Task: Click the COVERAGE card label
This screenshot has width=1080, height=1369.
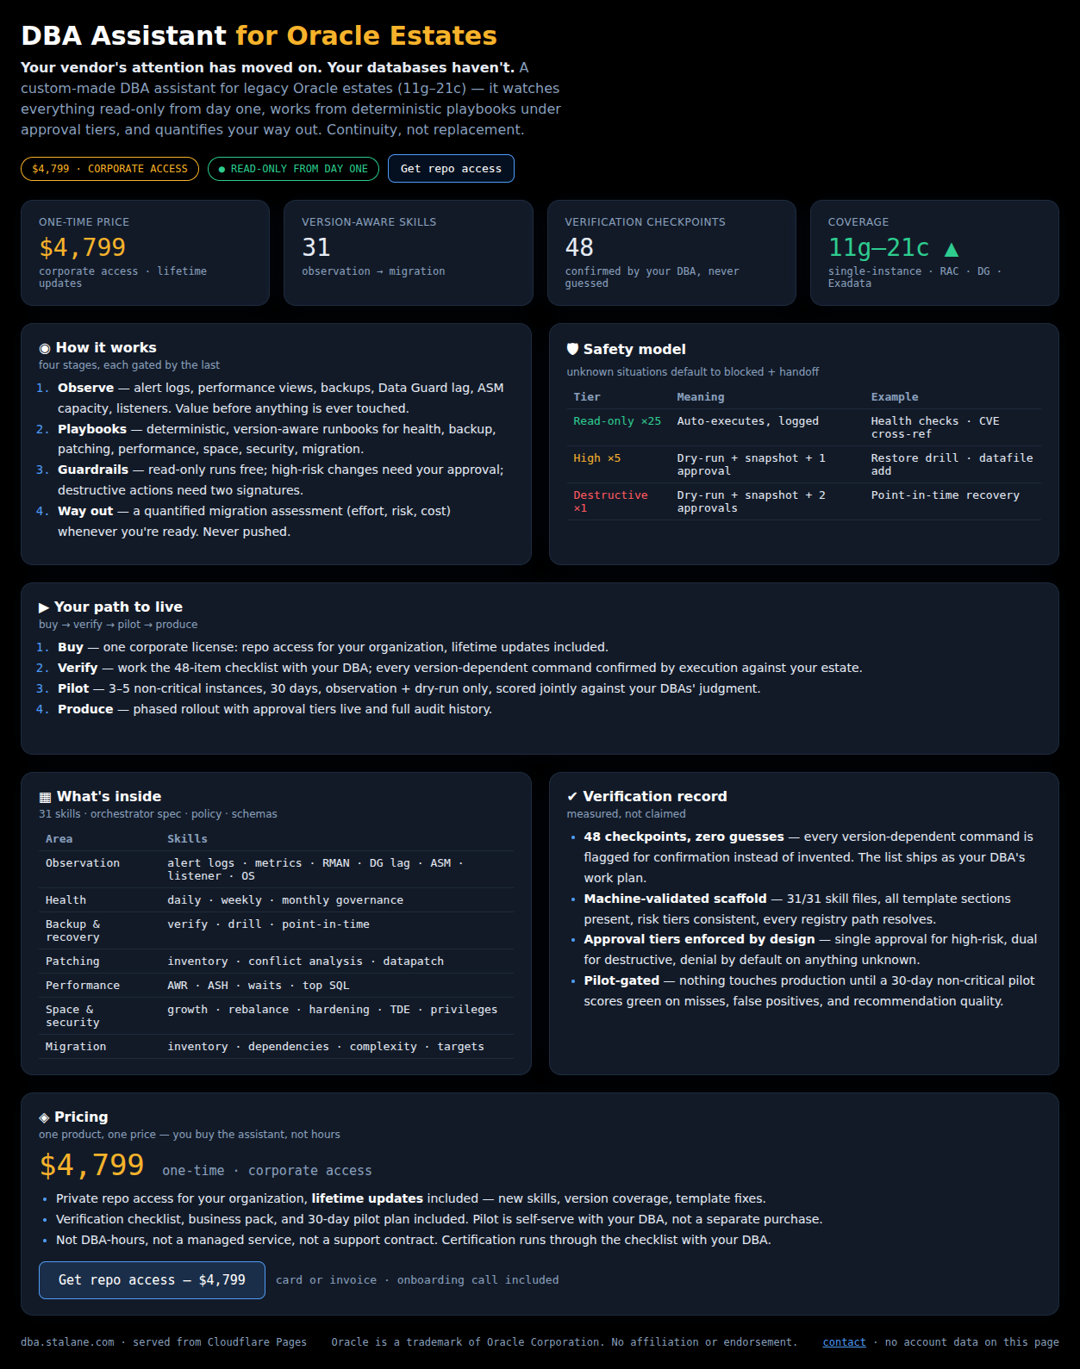Action: click(x=858, y=222)
